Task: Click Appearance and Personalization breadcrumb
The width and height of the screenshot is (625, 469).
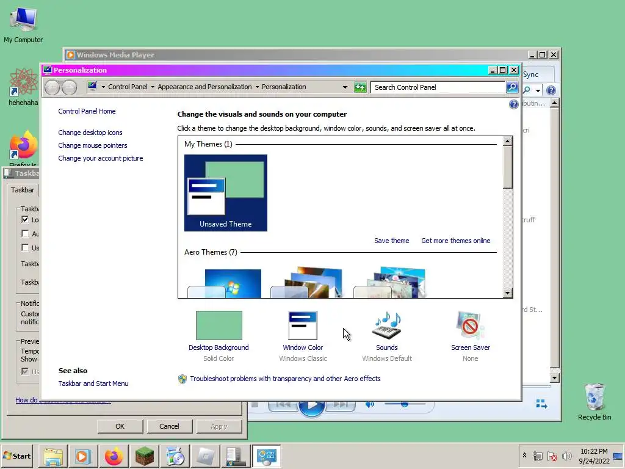Action: (204, 87)
